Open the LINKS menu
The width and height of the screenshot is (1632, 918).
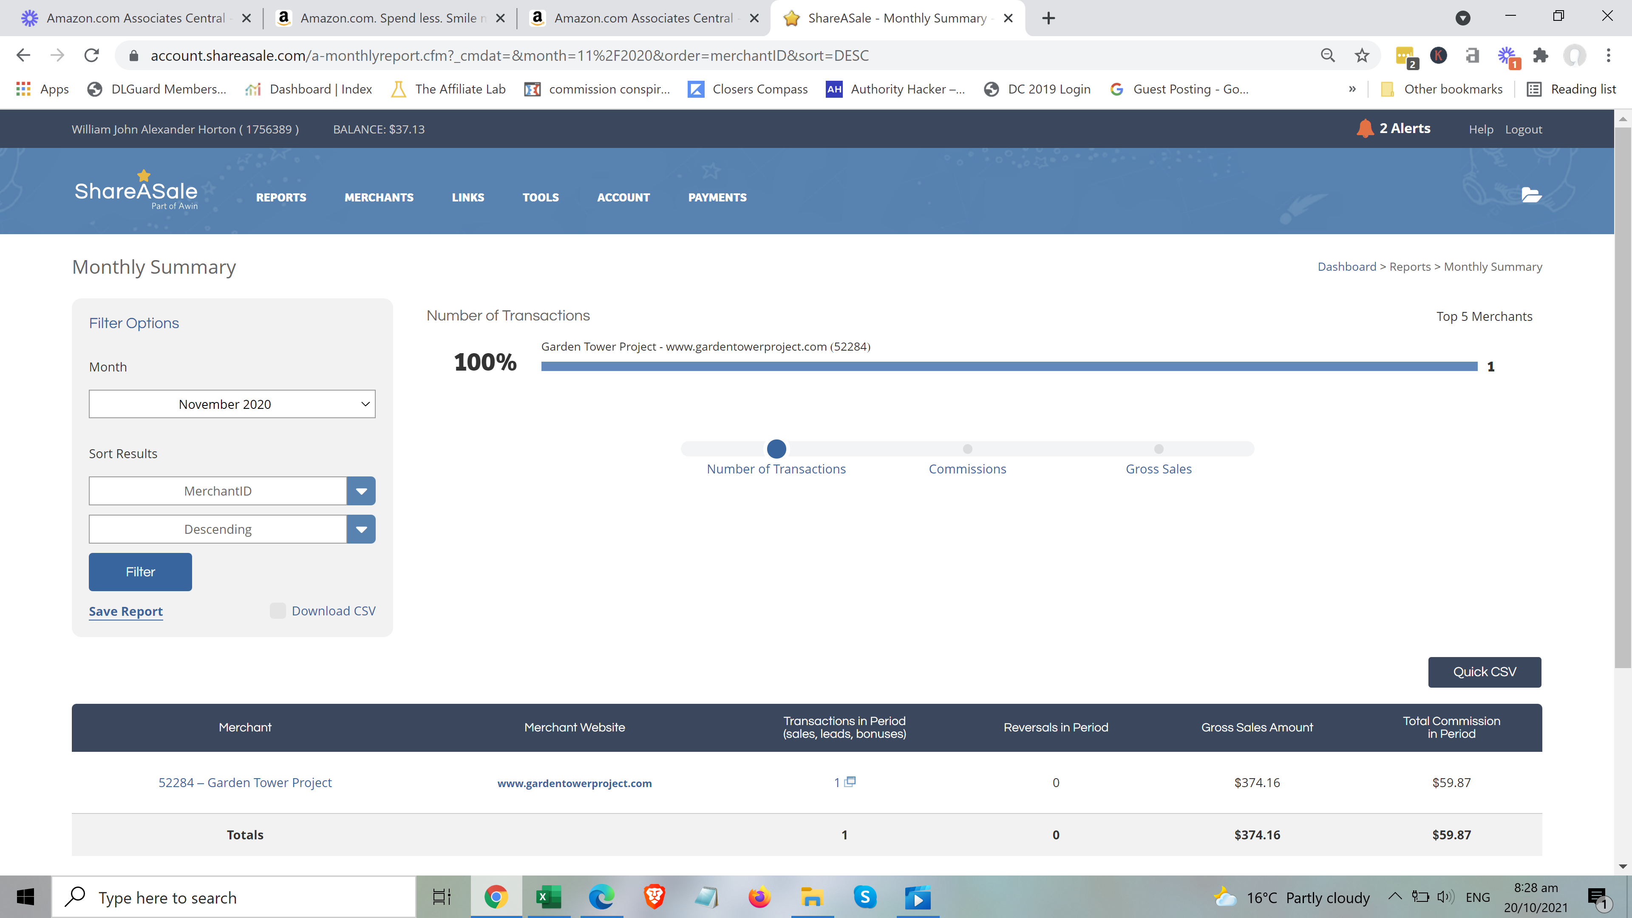coord(468,198)
